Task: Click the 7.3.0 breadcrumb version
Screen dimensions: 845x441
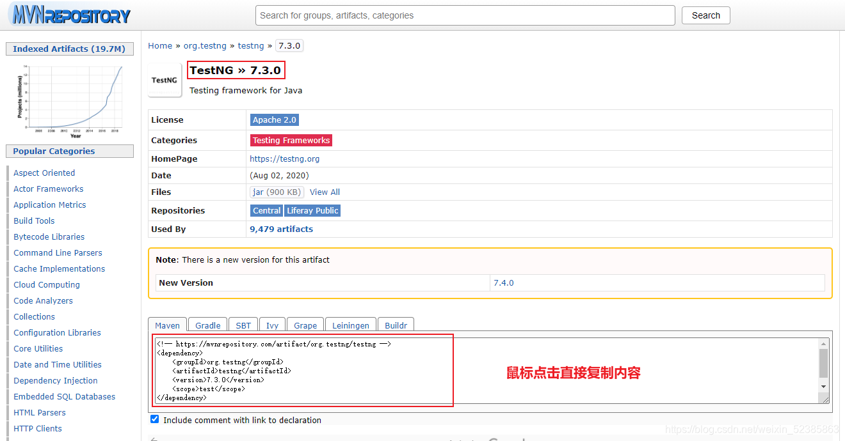Action: tap(289, 45)
